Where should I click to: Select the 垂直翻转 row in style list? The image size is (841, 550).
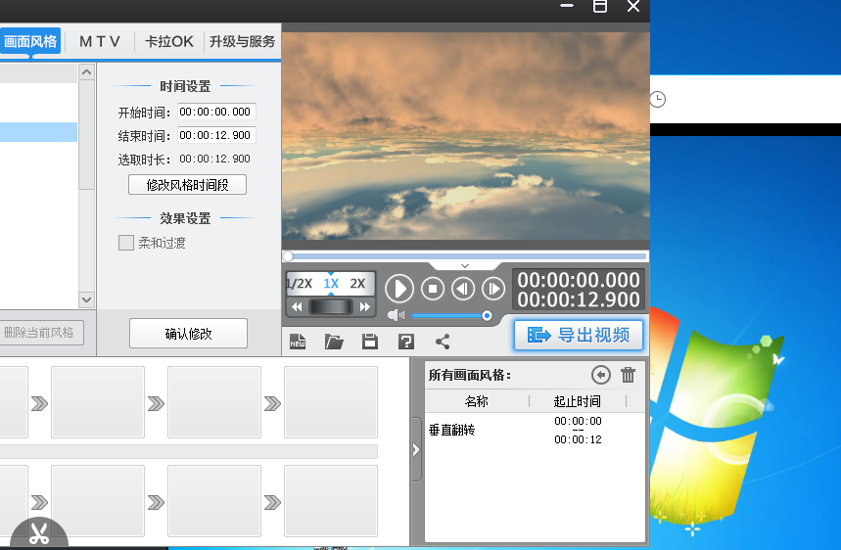(535, 430)
